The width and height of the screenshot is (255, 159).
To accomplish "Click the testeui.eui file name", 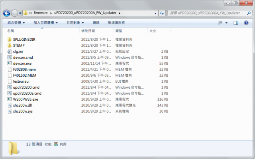I will click(x=21, y=81).
